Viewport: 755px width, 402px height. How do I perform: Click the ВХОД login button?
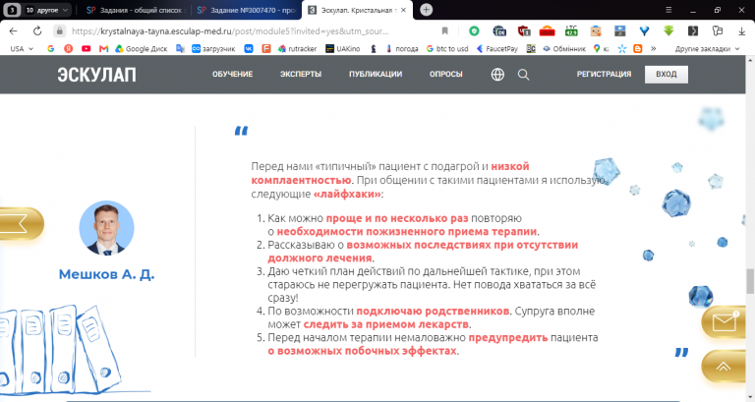[x=667, y=74]
